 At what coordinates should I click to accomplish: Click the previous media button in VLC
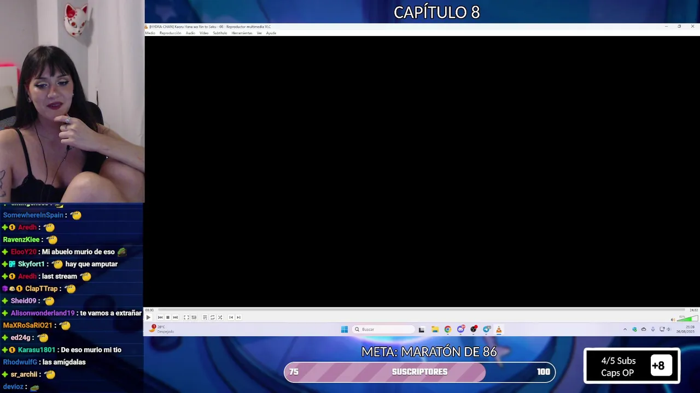pos(160,317)
